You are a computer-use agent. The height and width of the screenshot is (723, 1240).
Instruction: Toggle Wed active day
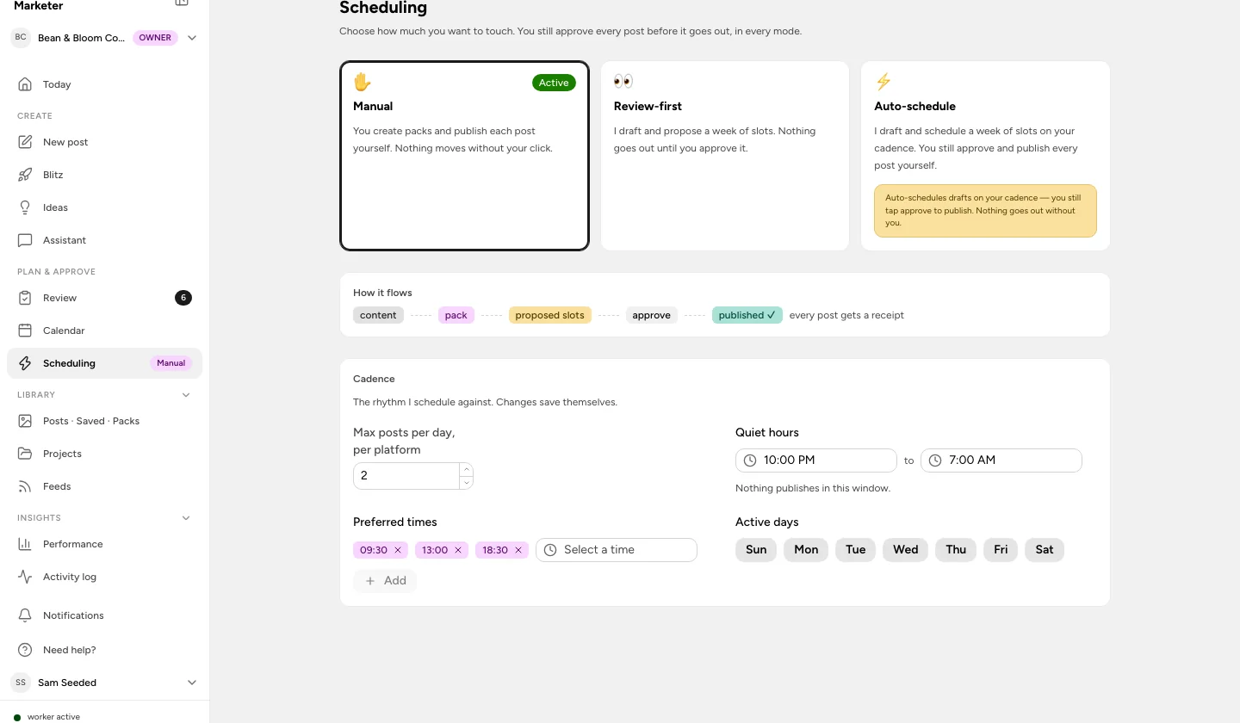pos(905,550)
